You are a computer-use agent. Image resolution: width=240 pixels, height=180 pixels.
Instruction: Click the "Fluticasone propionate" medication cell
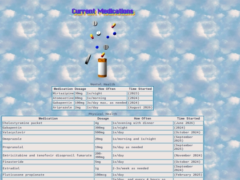coord(48,175)
